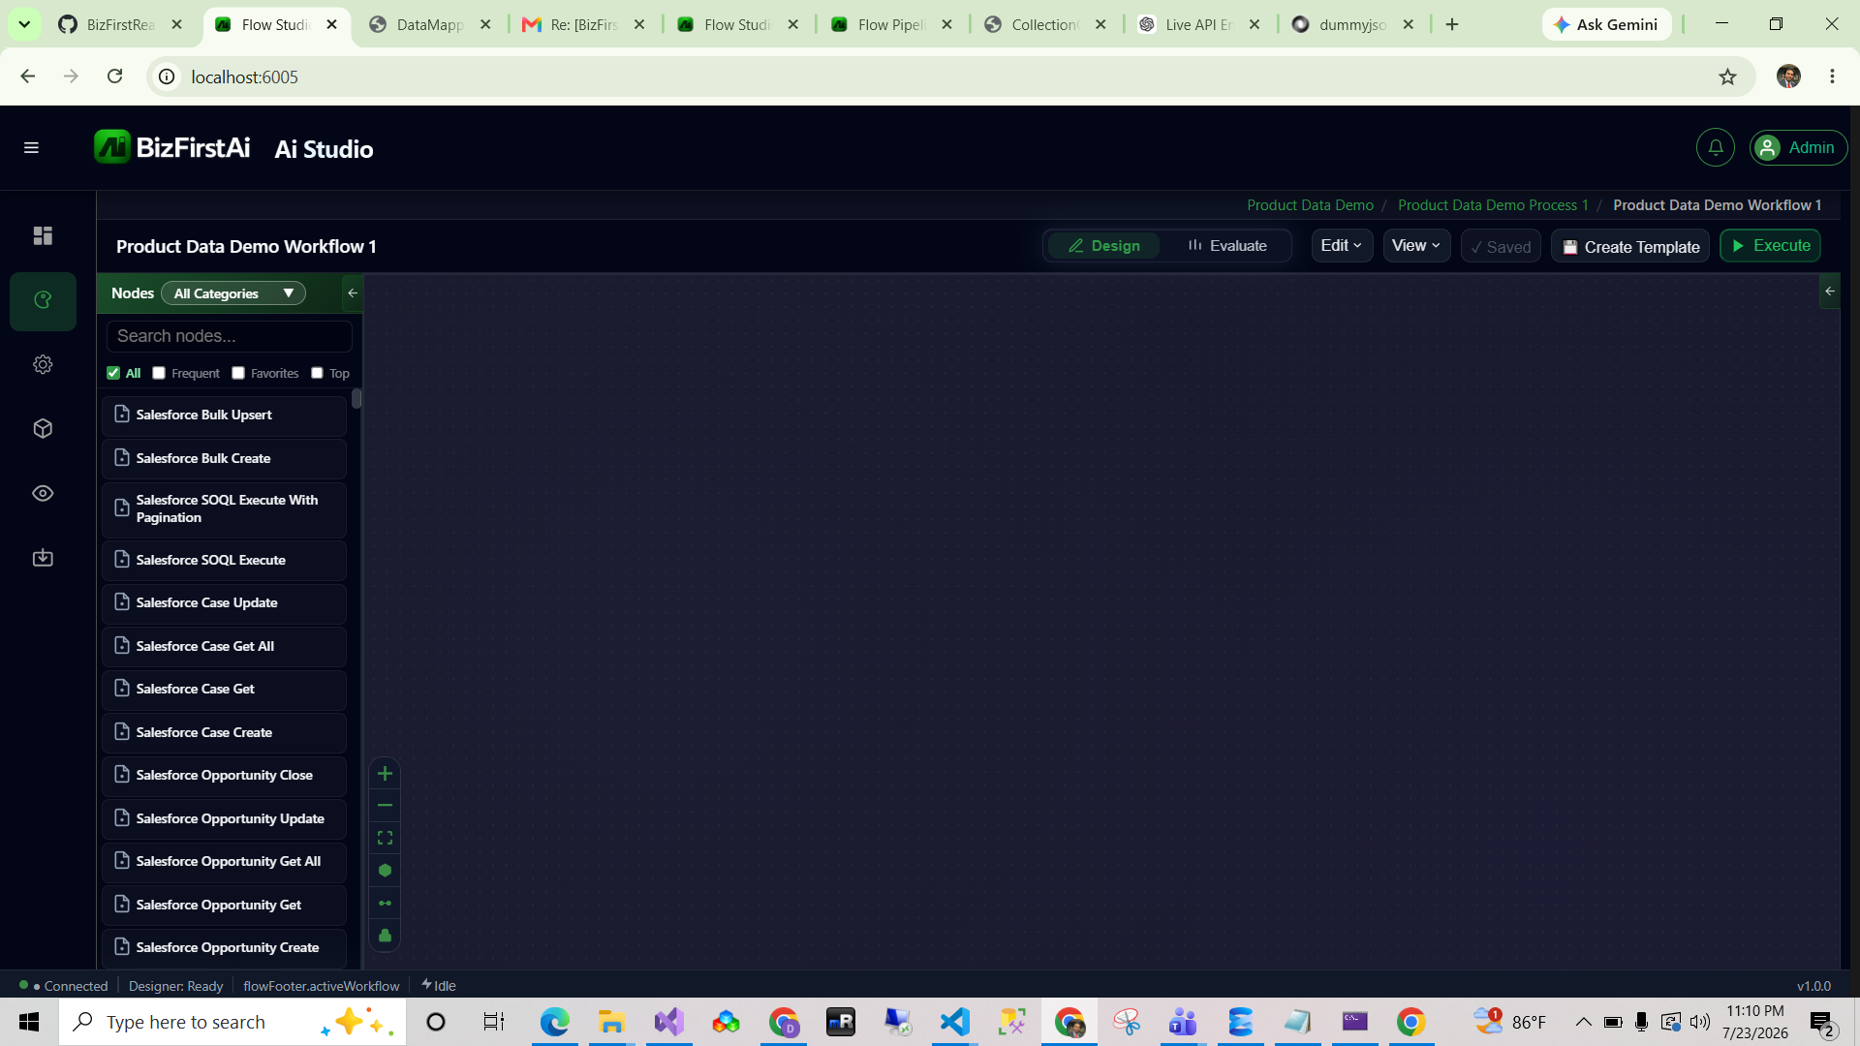Screen dimensions: 1860x1046
Task: Open the hamburger navigation menu
Action: tap(31, 147)
